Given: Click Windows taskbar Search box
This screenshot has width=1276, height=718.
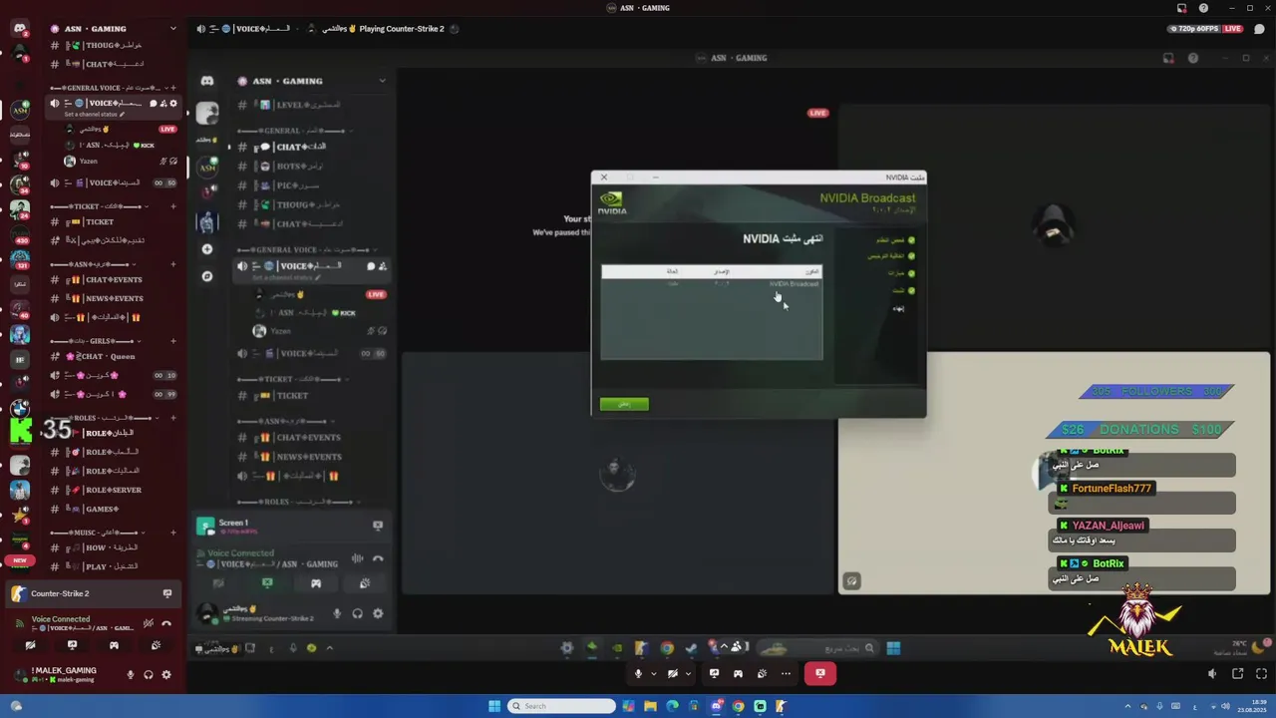Looking at the screenshot, I should tap(561, 706).
